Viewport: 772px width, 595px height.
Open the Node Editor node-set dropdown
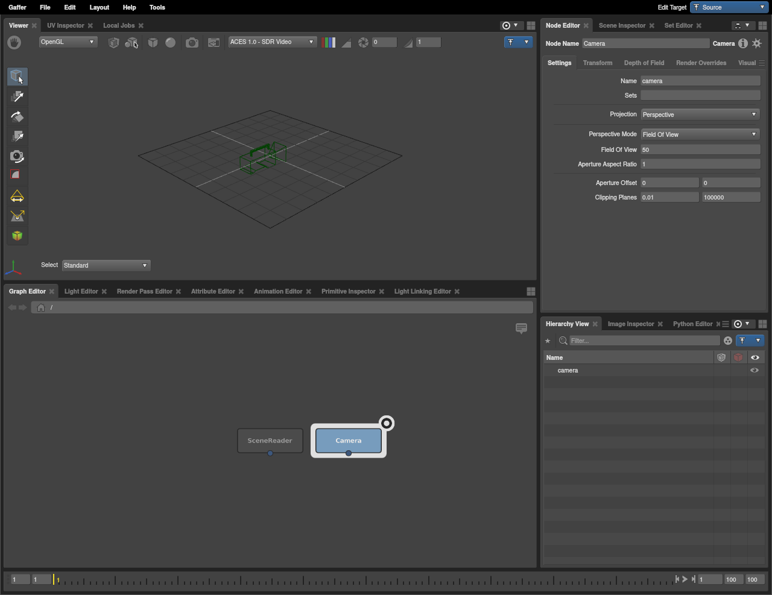[742, 25]
